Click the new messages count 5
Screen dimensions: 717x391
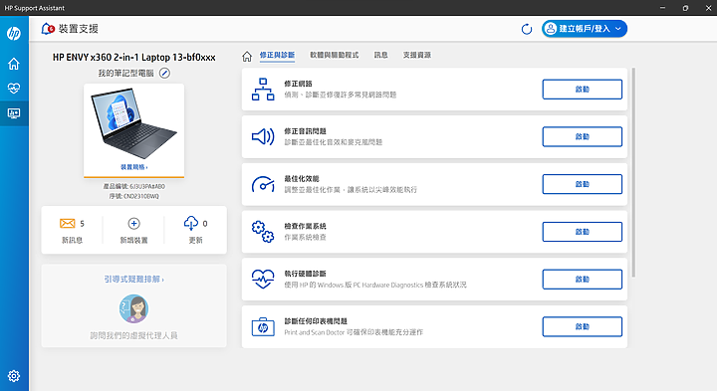pos(83,224)
